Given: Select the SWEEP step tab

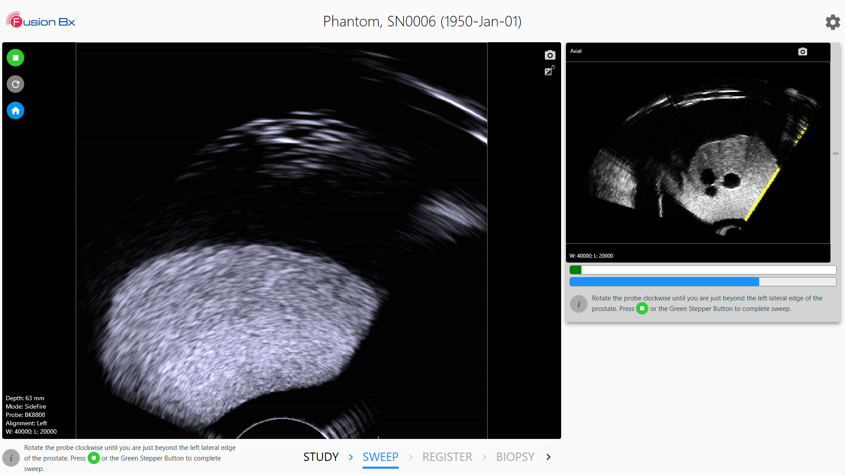Looking at the screenshot, I should [380, 457].
